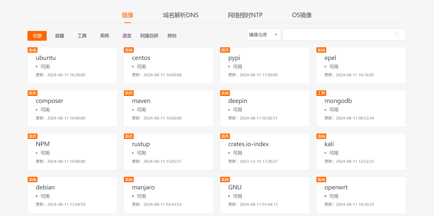Click the 系统 tag on ubuntu card
434x216 pixels.
pos(33,50)
